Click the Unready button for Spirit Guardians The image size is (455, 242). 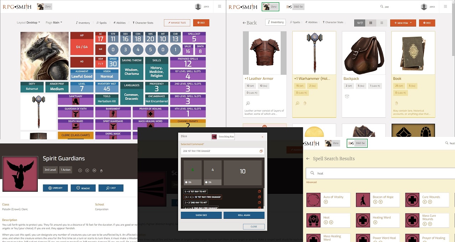(55, 188)
